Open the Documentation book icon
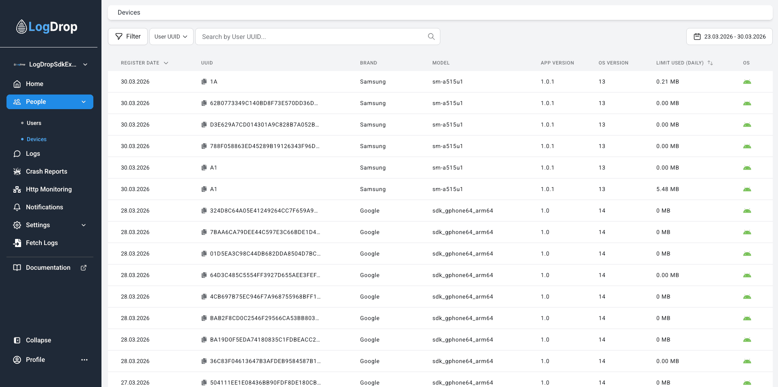The width and height of the screenshot is (778, 387). click(x=17, y=268)
